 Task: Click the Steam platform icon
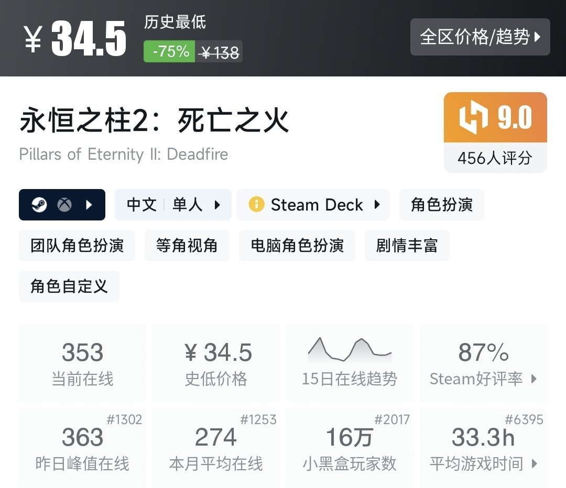pyautogui.click(x=39, y=205)
